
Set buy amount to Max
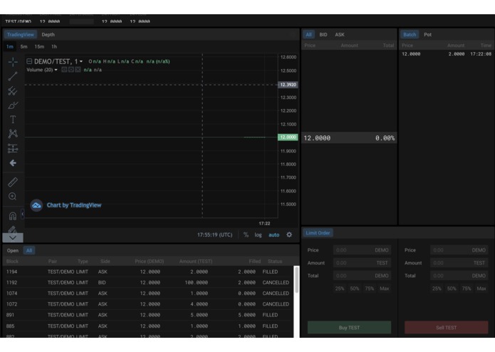[x=384, y=289]
